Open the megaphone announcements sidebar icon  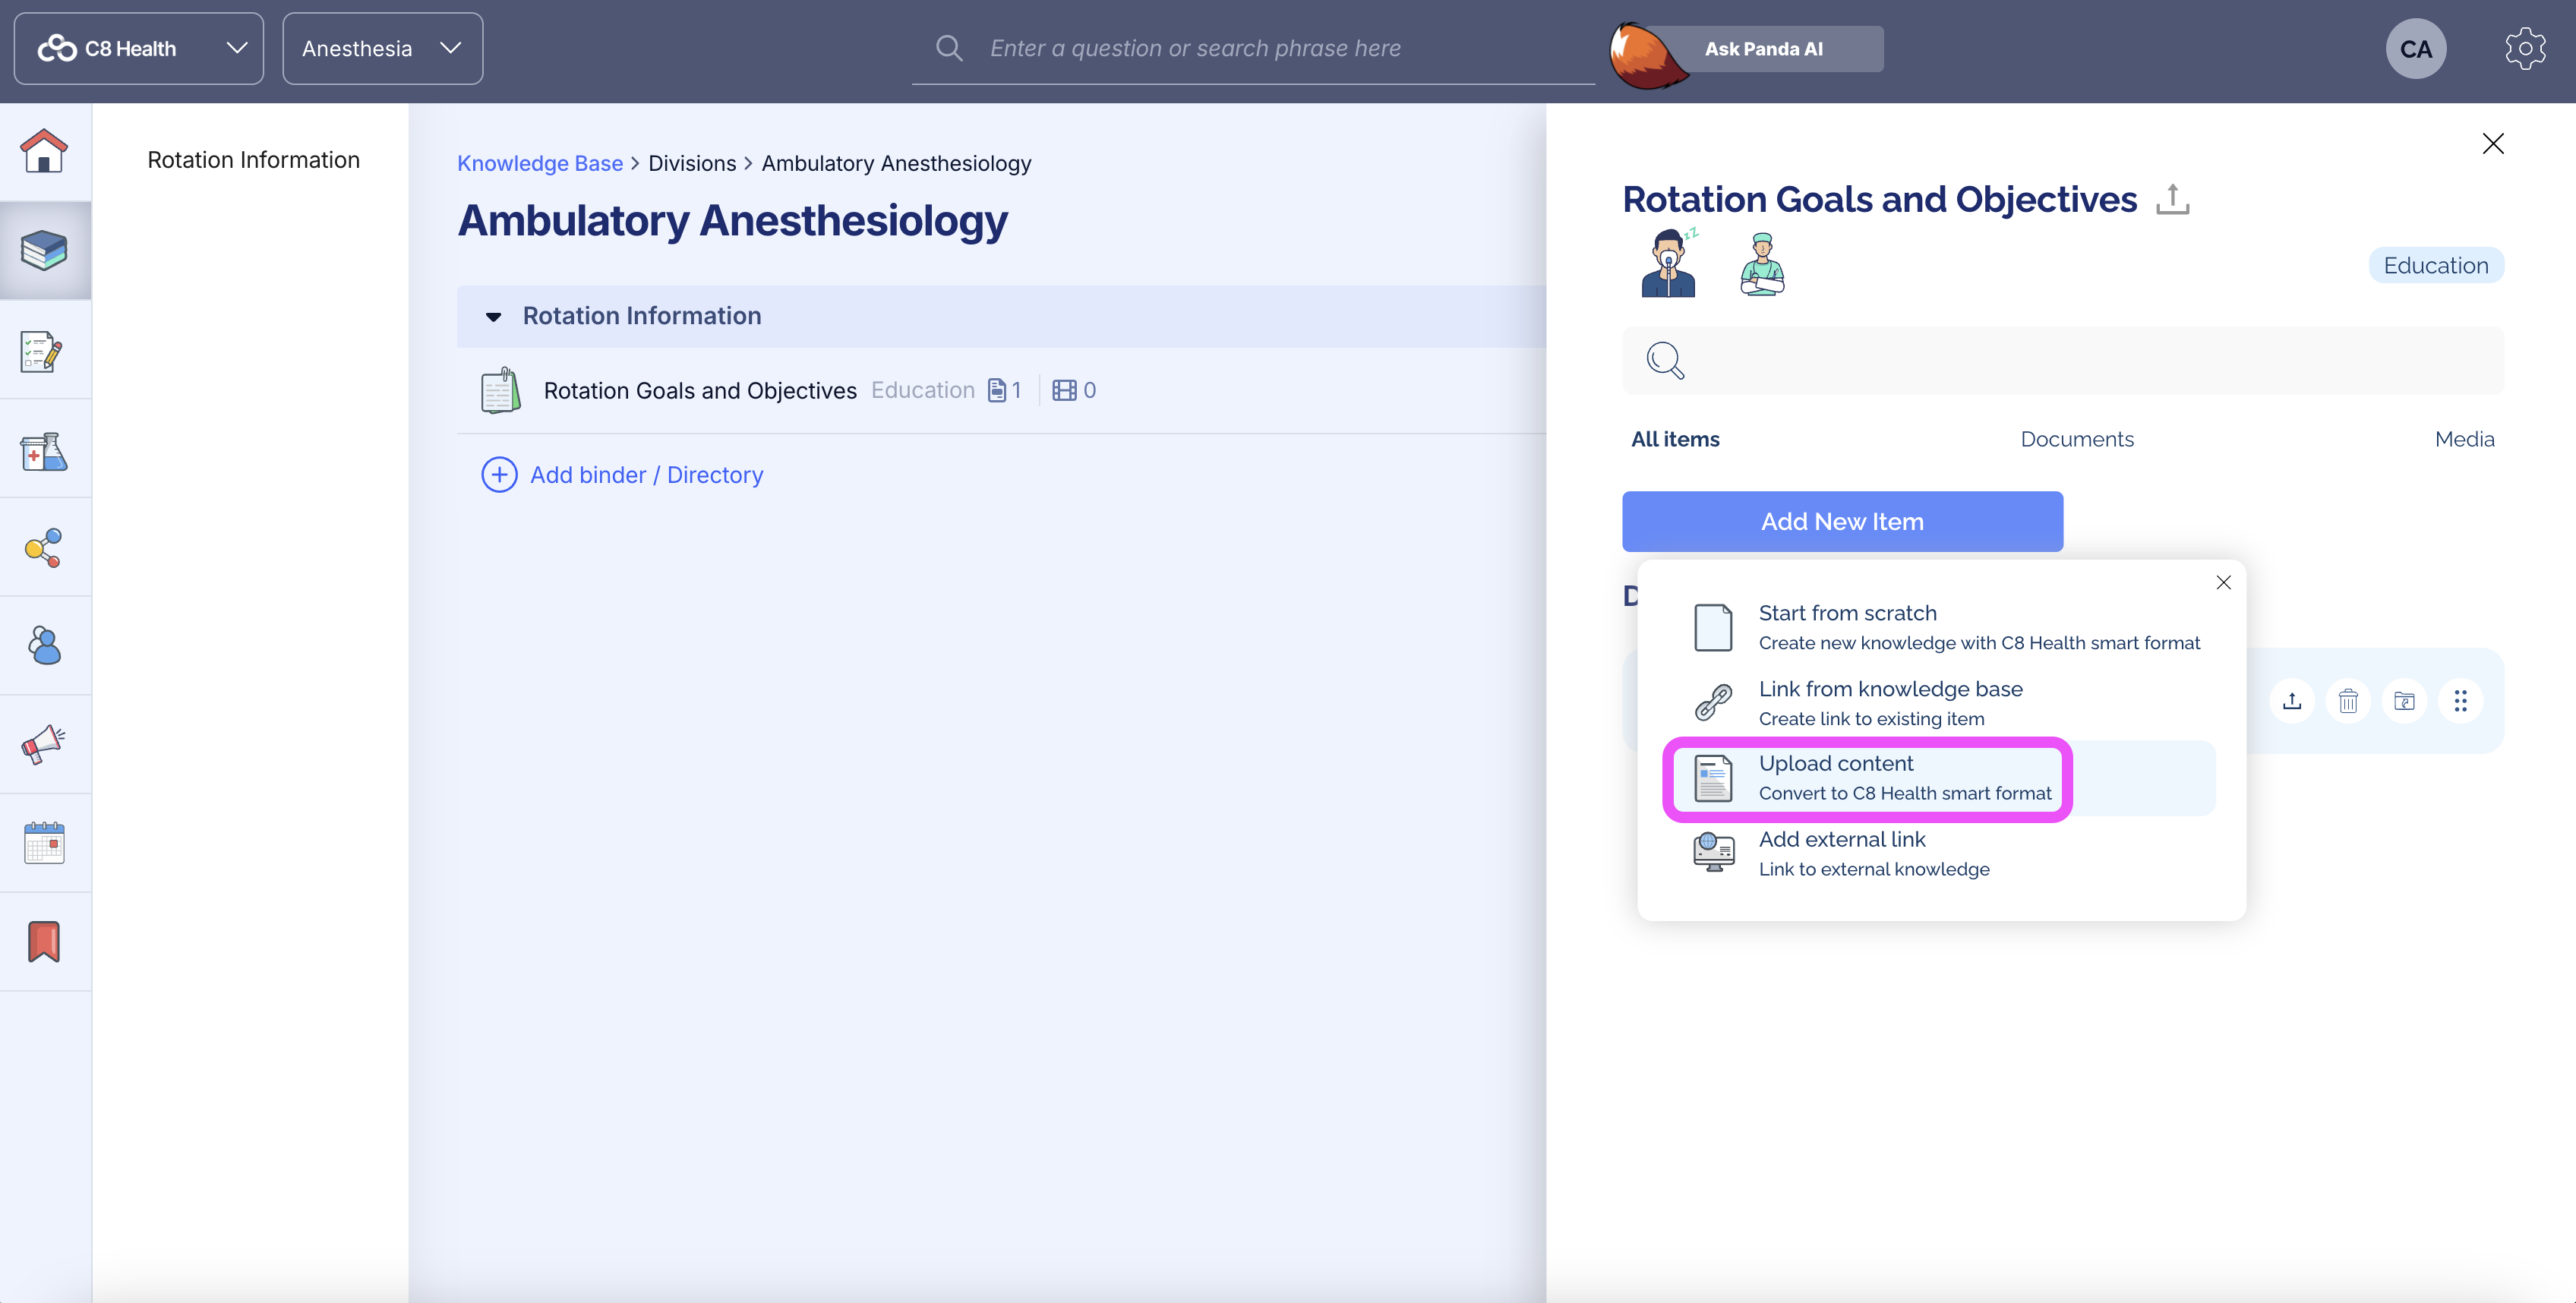click(44, 744)
